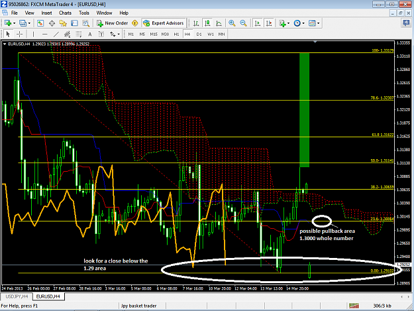Switch to the USDJPY,H4 chart tab

(x=17, y=296)
